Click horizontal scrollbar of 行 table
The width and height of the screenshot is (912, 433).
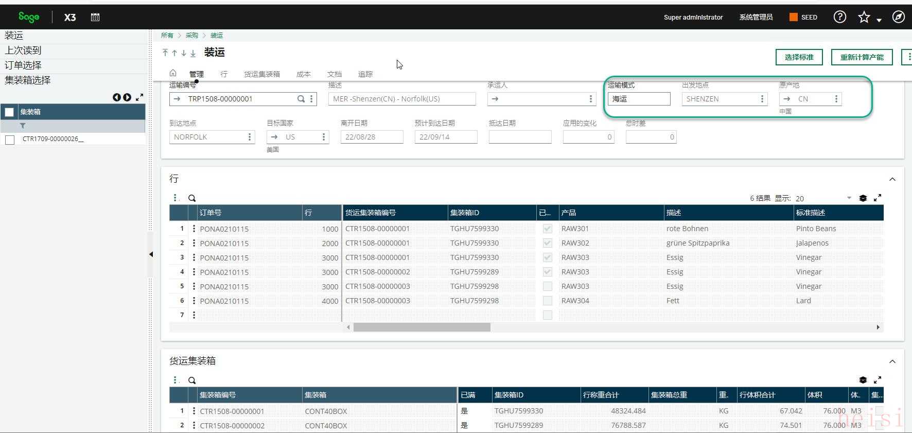(422, 327)
